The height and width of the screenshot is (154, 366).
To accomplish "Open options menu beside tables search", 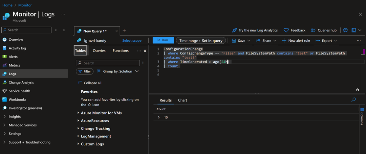I will point(143,62).
